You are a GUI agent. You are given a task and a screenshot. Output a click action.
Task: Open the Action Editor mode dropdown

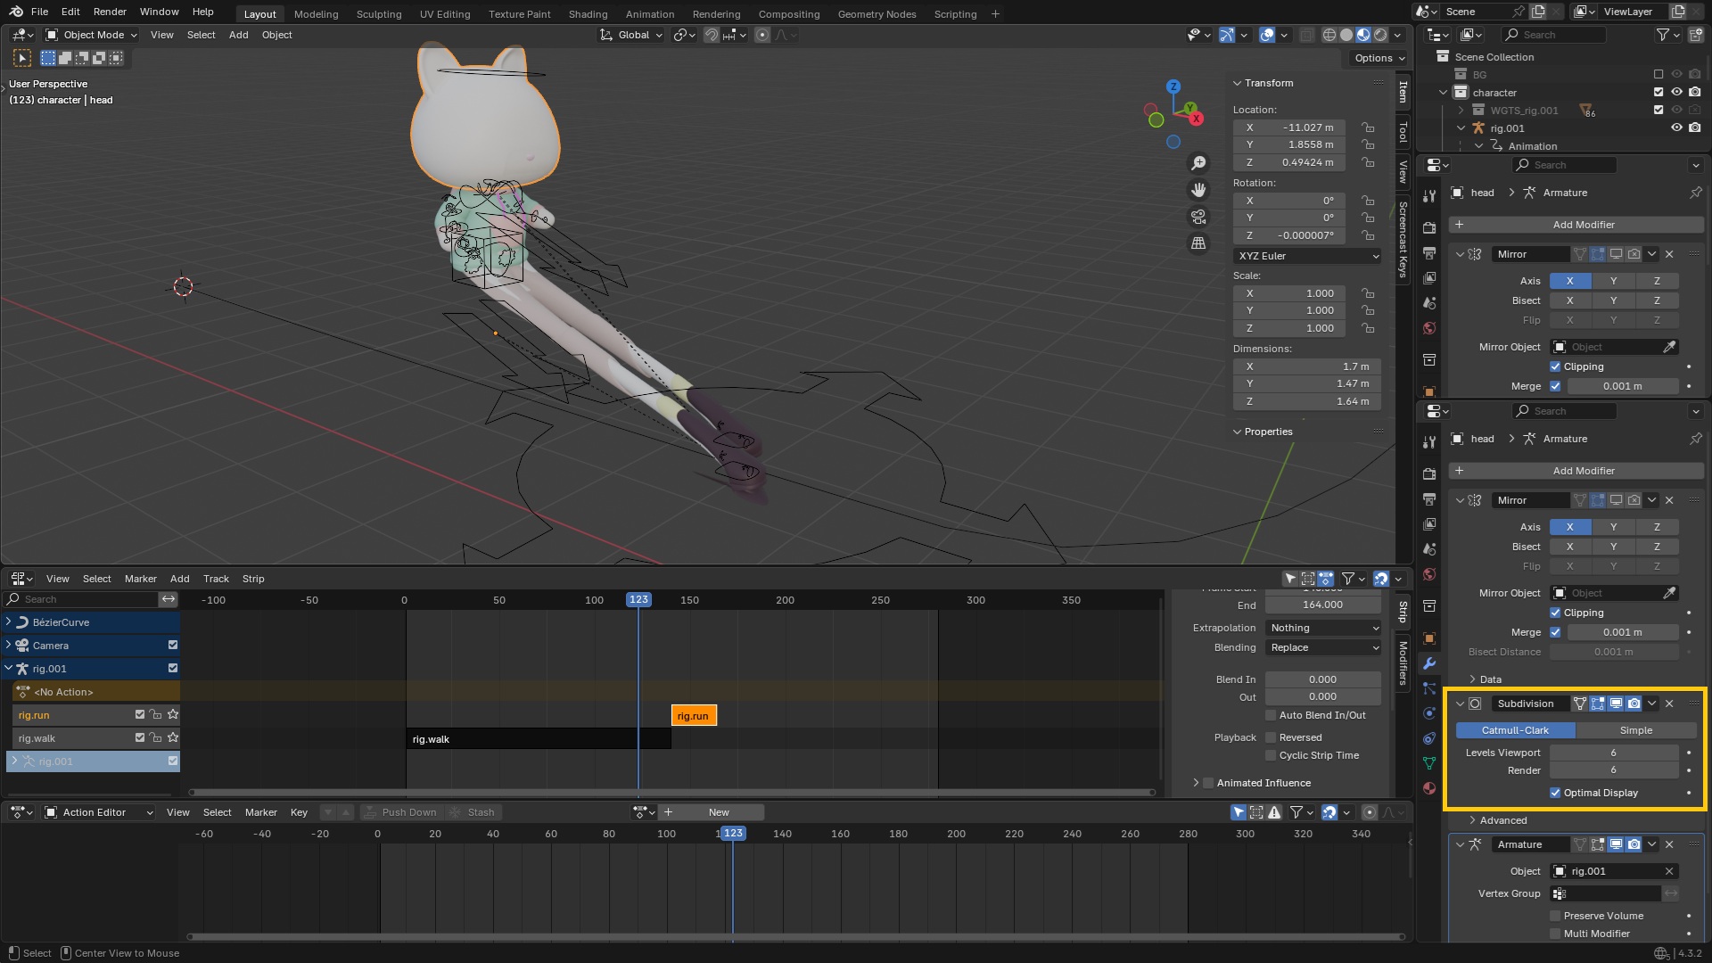(x=99, y=812)
